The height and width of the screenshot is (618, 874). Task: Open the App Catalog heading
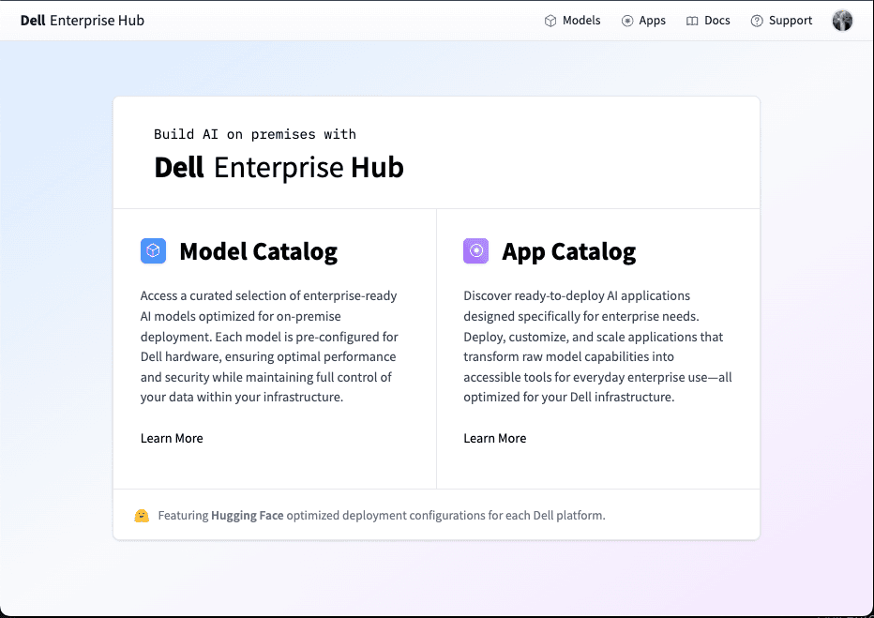[x=568, y=251]
